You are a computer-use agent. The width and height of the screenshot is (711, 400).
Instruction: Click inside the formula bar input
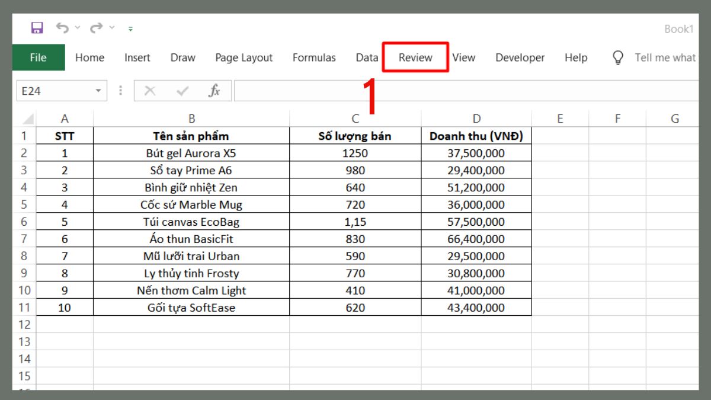462,91
